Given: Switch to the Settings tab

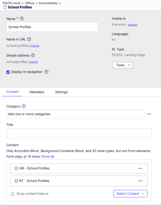Looking at the screenshot, I should click(61, 92).
